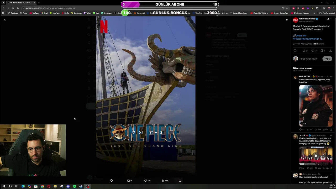Bookmark this page with the star
Screen dimensions: 336x189
pyautogui.click(x=287, y=8)
